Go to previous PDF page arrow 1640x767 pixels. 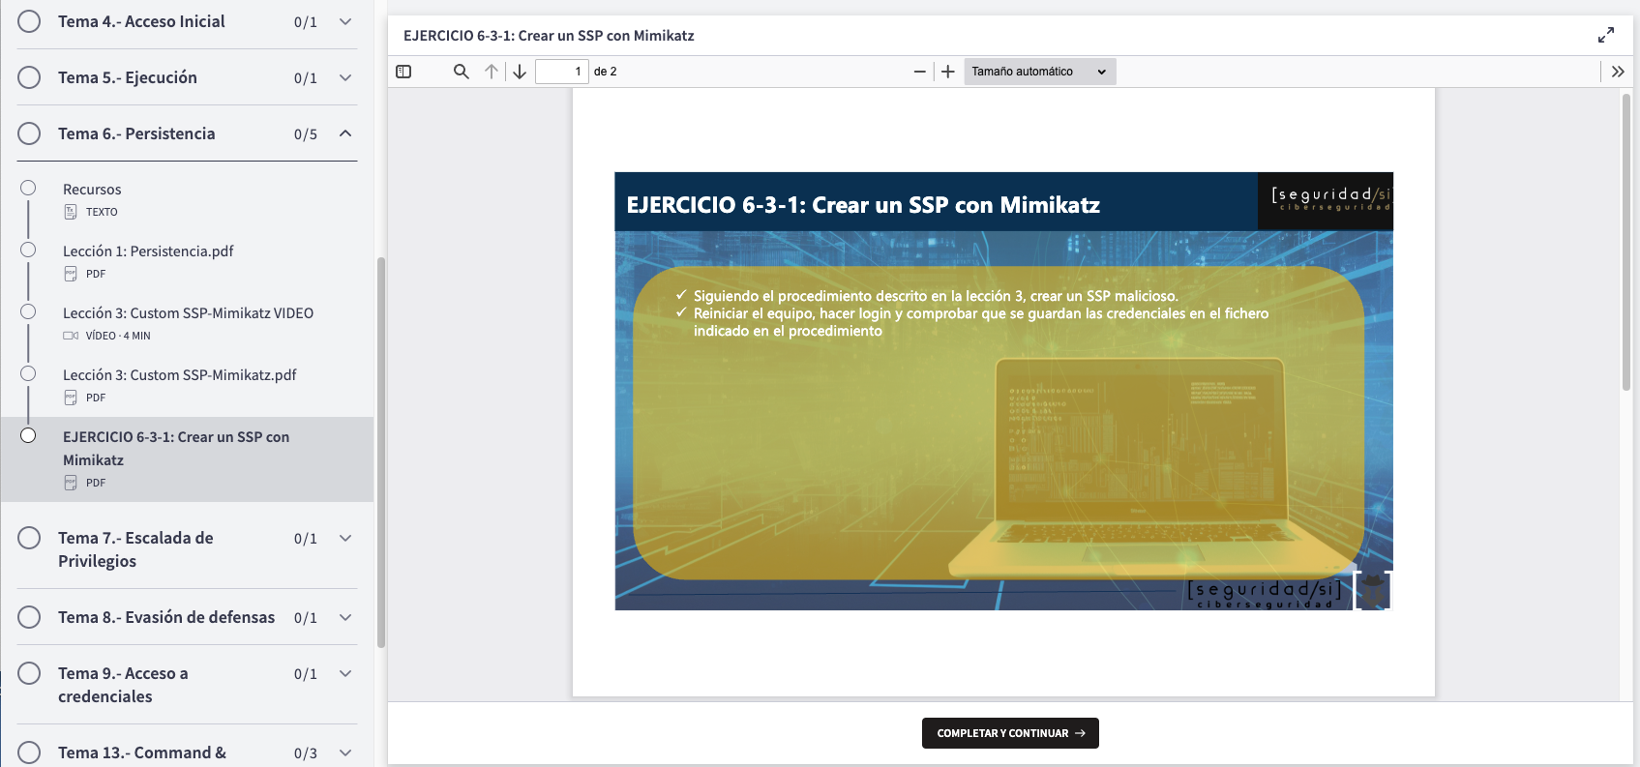click(x=492, y=72)
